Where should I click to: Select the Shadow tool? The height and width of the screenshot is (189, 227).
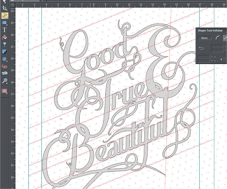[5, 52]
